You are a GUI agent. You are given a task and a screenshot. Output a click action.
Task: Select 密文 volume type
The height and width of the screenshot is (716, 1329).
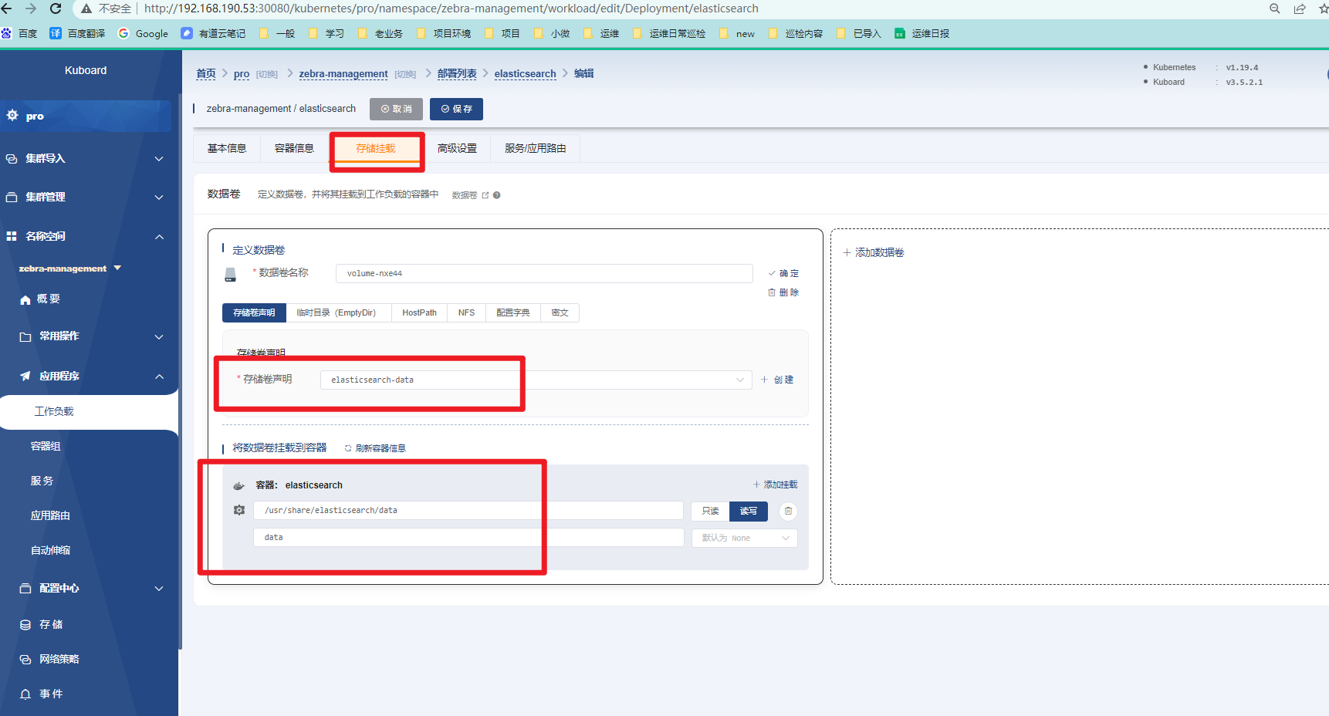click(x=560, y=312)
